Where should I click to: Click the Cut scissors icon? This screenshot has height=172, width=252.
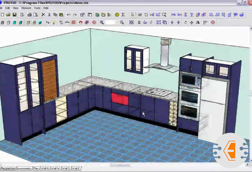[49, 15]
